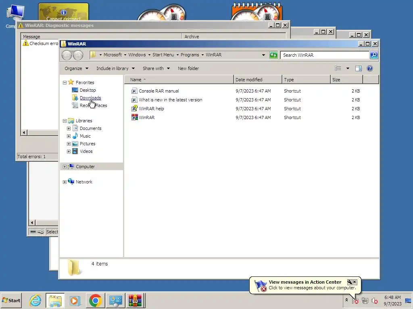Sort by the Type column header
Image resolution: width=413 pixels, height=309 pixels.
pyautogui.click(x=306, y=80)
